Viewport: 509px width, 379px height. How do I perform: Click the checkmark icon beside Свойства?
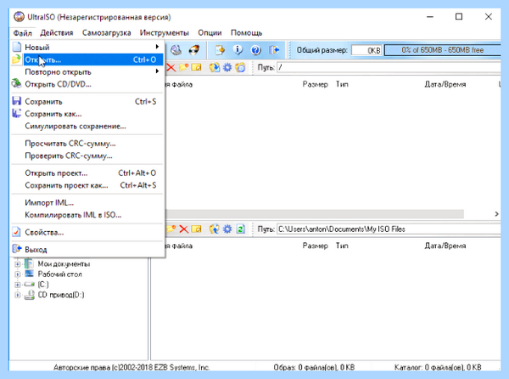click(16, 232)
